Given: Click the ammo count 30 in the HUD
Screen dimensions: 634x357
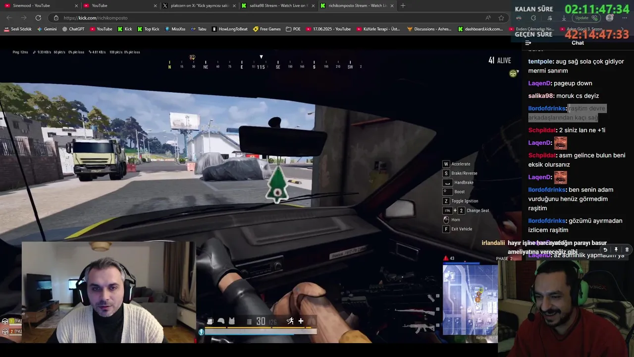Looking at the screenshot, I should (x=261, y=321).
